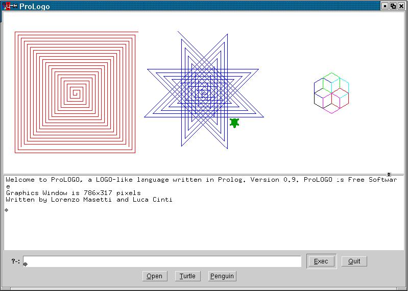The width and height of the screenshot is (408, 291).
Task: Click the green turtle on the canvas
Action: click(x=234, y=123)
